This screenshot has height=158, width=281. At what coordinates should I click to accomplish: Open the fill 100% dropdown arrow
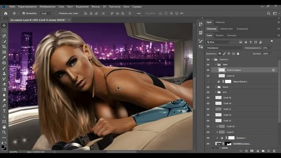click(x=271, y=54)
